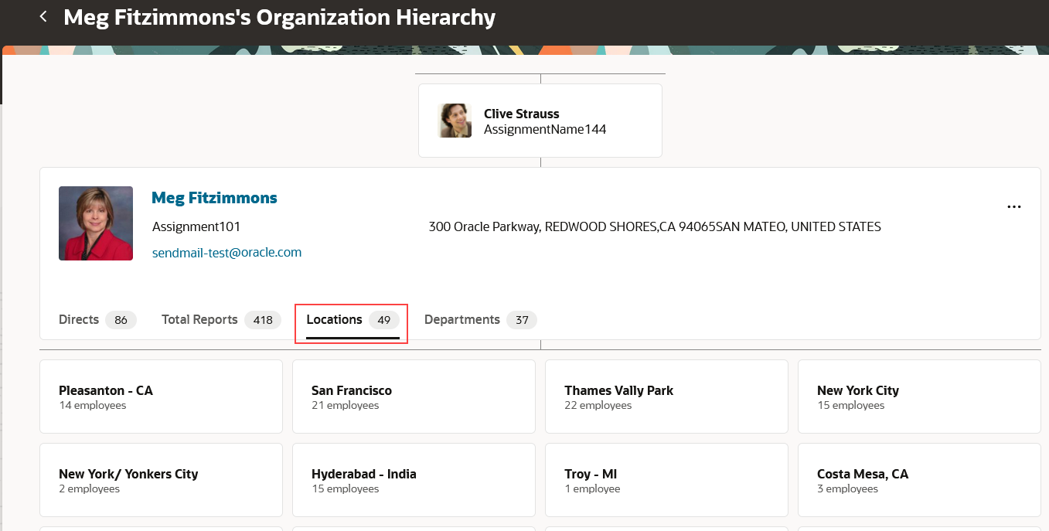
Task: Click the 37 count badge
Action: click(x=522, y=320)
